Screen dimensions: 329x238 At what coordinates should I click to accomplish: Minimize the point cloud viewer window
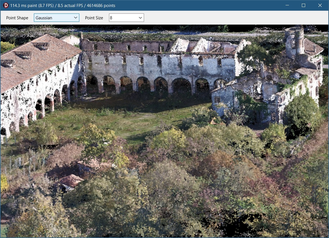pos(287,5)
